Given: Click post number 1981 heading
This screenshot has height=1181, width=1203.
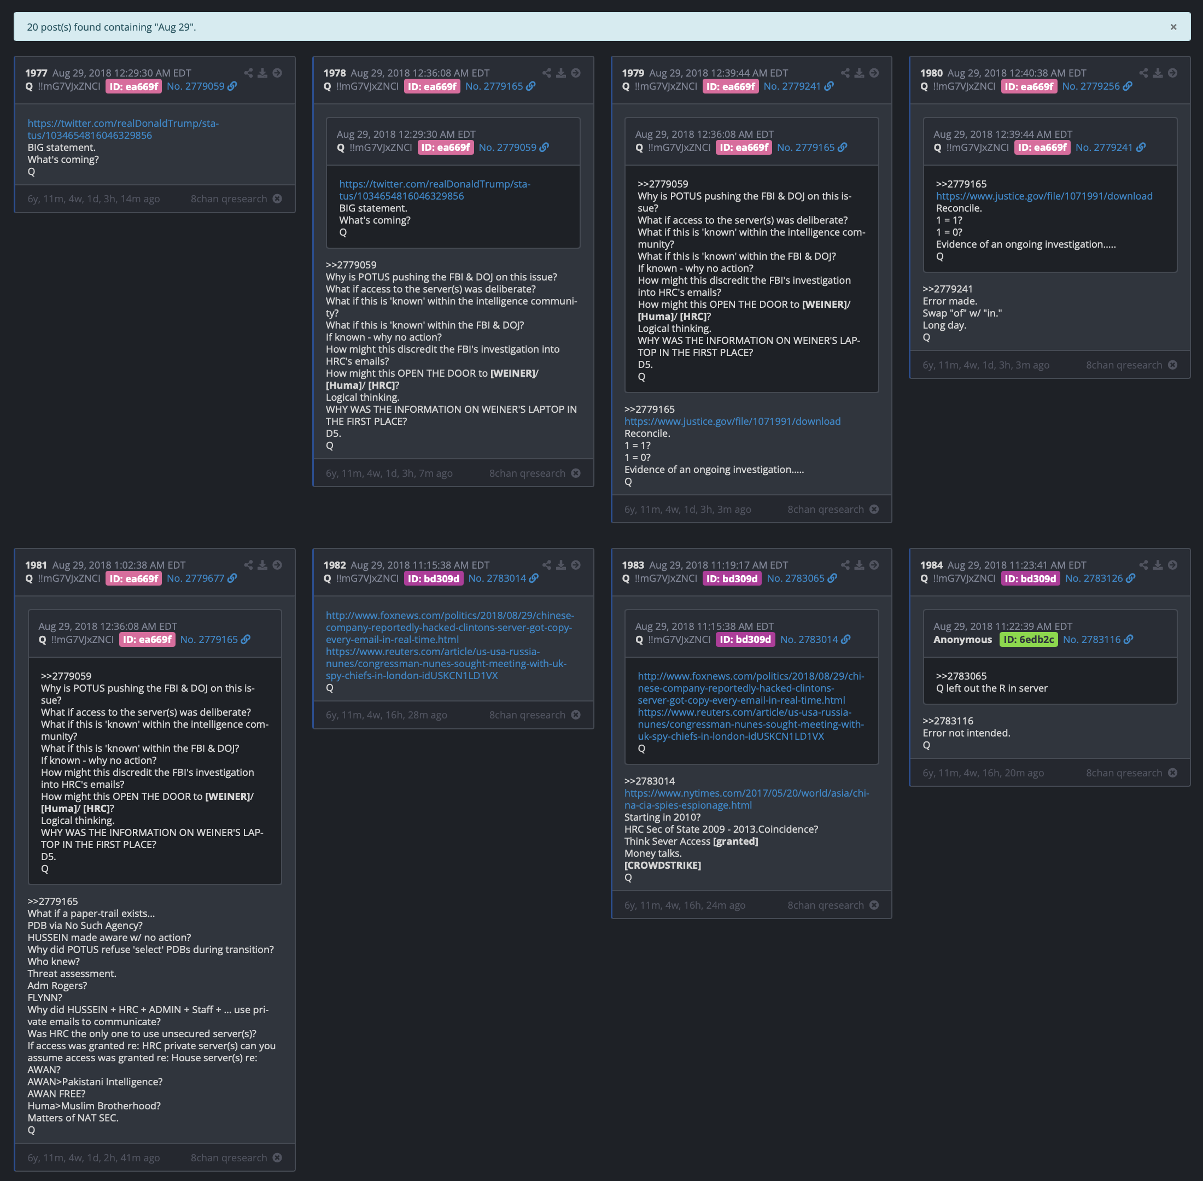Looking at the screenshot, I should click(x=36, y=565).
